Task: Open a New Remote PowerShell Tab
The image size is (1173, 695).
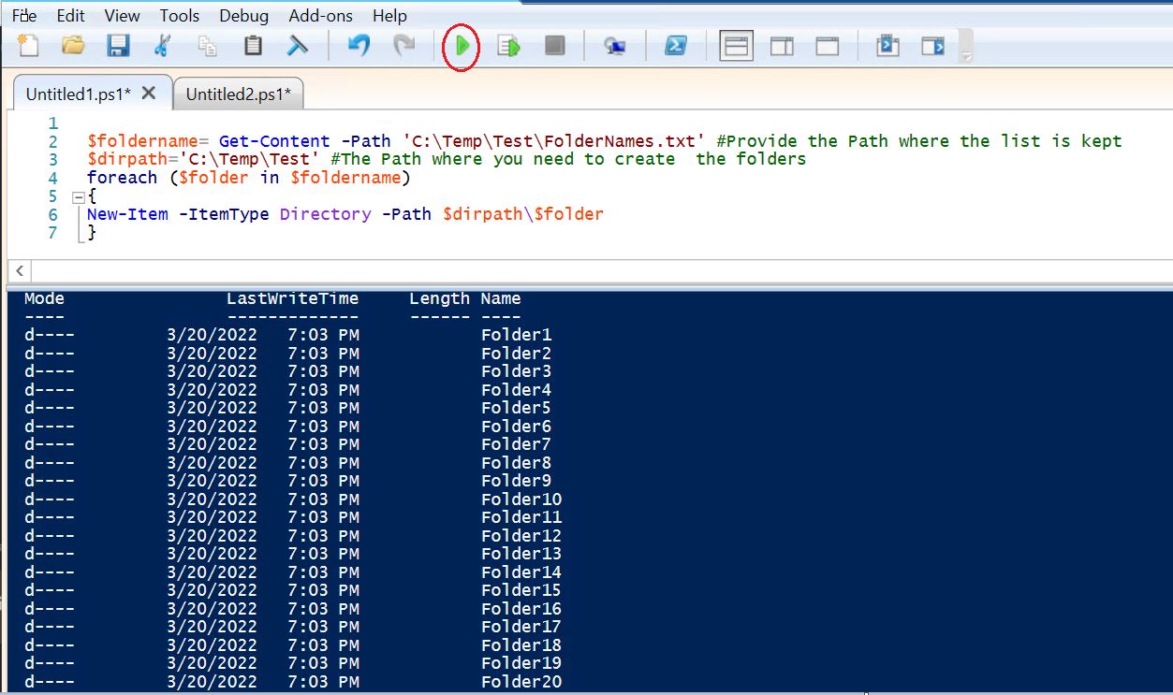Action: pos(615,45)
